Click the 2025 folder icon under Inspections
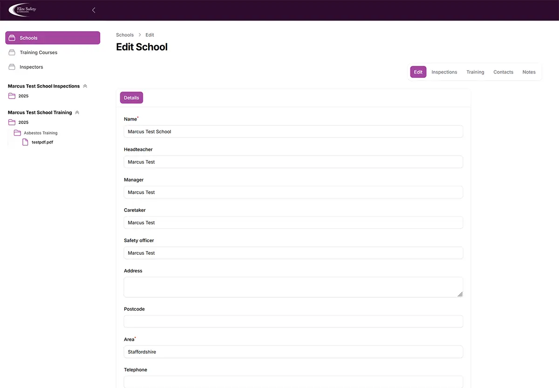 pos(13,96)
